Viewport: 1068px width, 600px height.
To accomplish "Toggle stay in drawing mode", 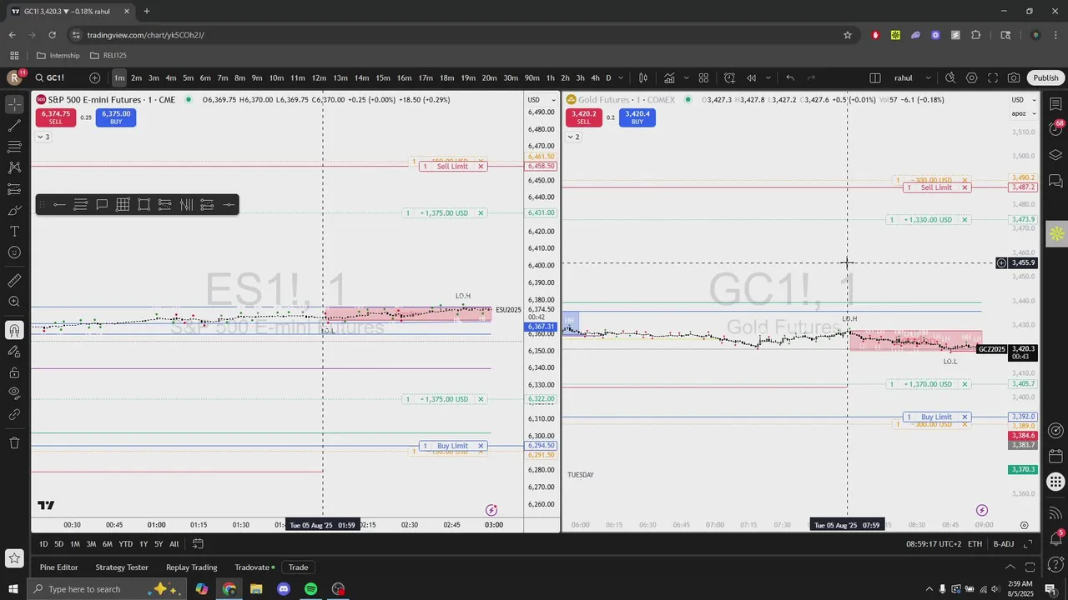I will pos(14,351).
